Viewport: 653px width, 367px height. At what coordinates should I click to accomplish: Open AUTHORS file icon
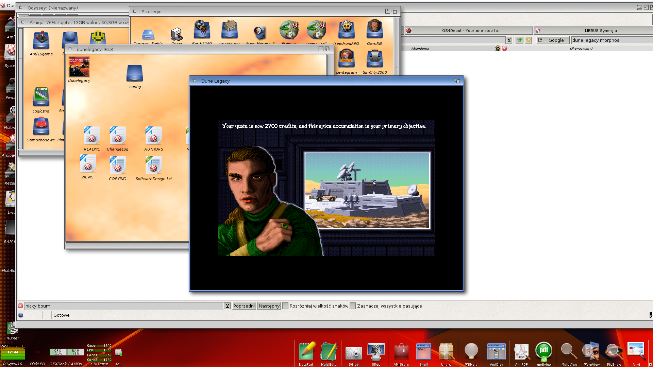point(154,136)
